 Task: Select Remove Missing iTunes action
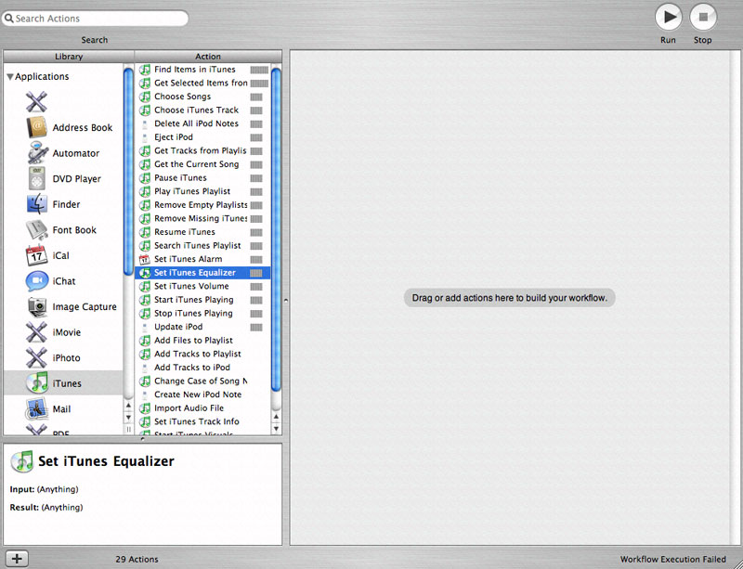pyautogui.click(x=202, y=218)
